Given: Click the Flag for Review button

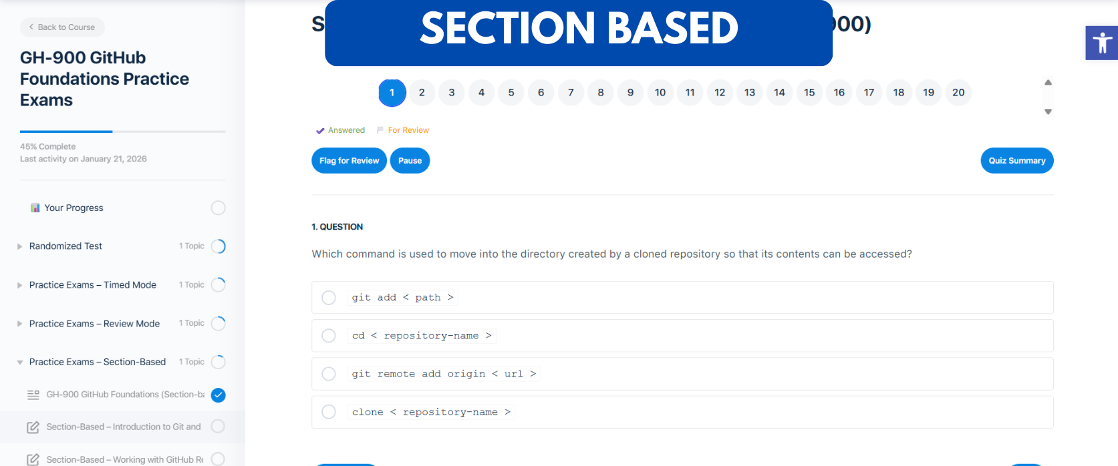Looking at the screenshot, I should [x=349, y=161].
